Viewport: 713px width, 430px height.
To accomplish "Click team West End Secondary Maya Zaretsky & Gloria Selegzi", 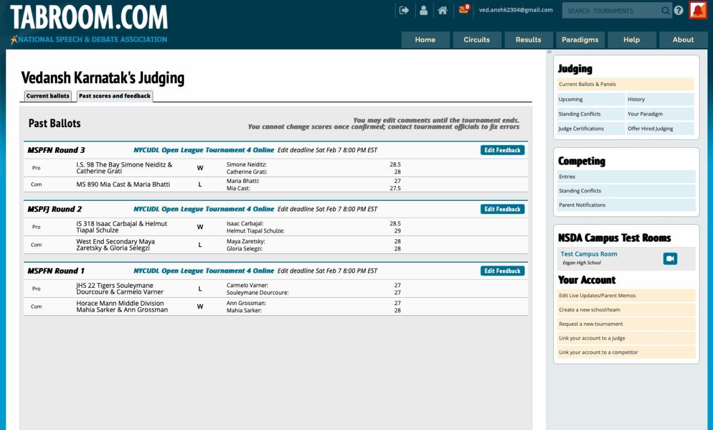I will pos(115,245).
